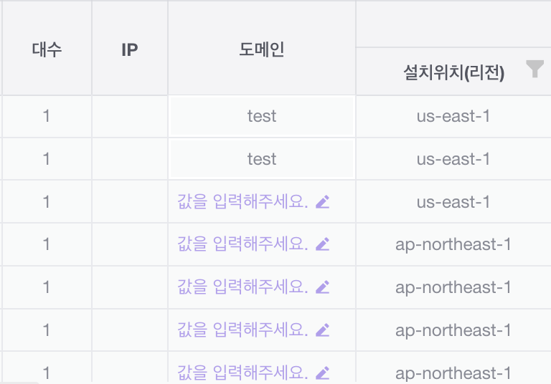Click domain placeholder text in first ap-northeast-1 row
Viewport: 551px width, 384px height.
tap(242, 245)
